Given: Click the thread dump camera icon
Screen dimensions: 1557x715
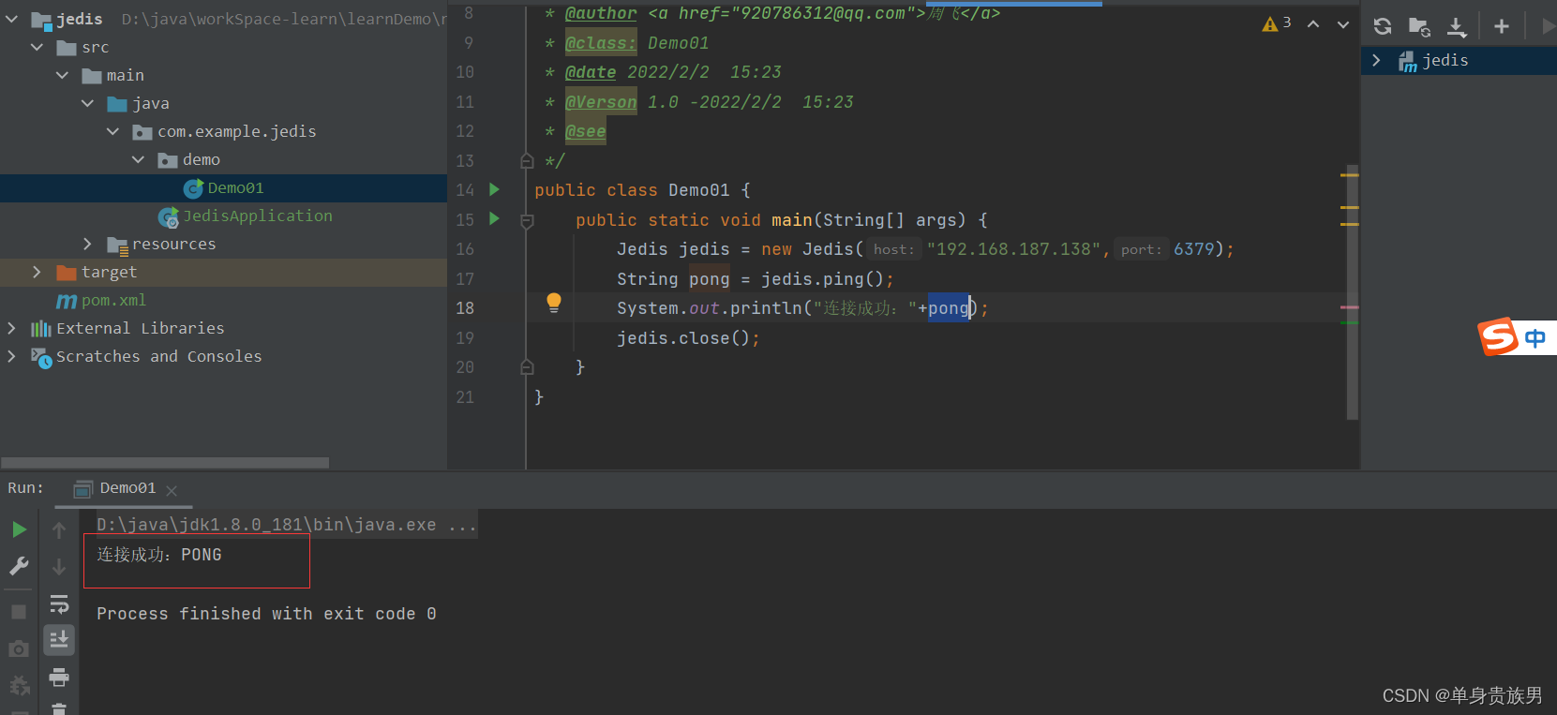Looking at the screenshot, I should (x=19, y=648).
